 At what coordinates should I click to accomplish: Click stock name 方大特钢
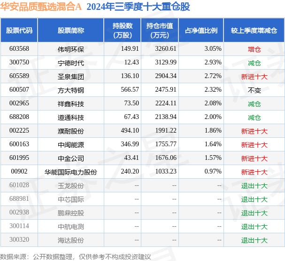click(x=71, y=90)
